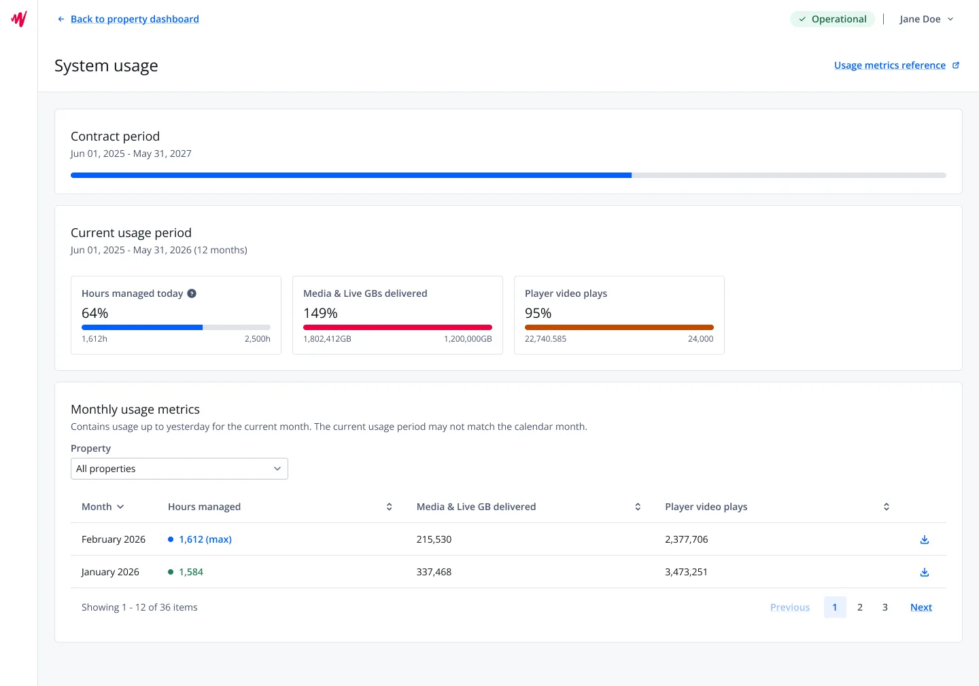This screenshot has height=686, width=979.
Task: Click external link icon beside Usage metrics reference
Action: 955,65
